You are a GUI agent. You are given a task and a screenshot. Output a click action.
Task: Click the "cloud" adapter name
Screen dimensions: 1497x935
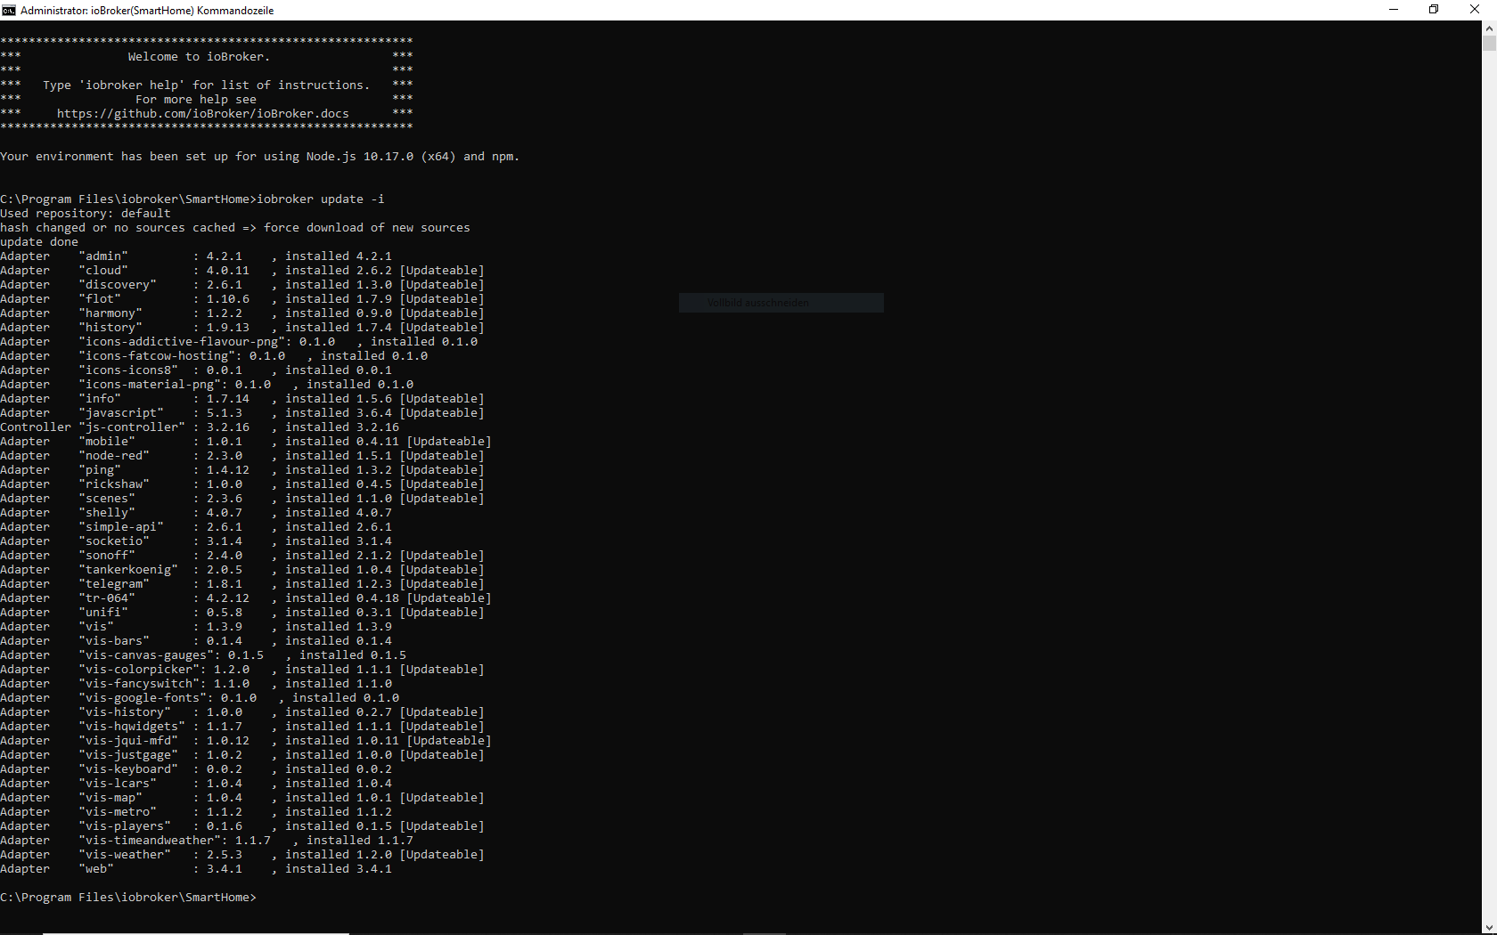pyautogui.click(x=103, y=271)
